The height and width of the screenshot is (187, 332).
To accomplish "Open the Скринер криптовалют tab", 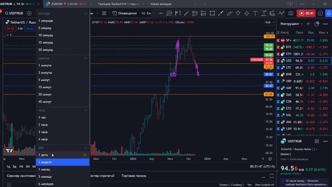I will [21, 176].
